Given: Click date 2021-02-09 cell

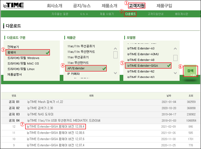Looking at the screenshot, I should tap(168, 127).
